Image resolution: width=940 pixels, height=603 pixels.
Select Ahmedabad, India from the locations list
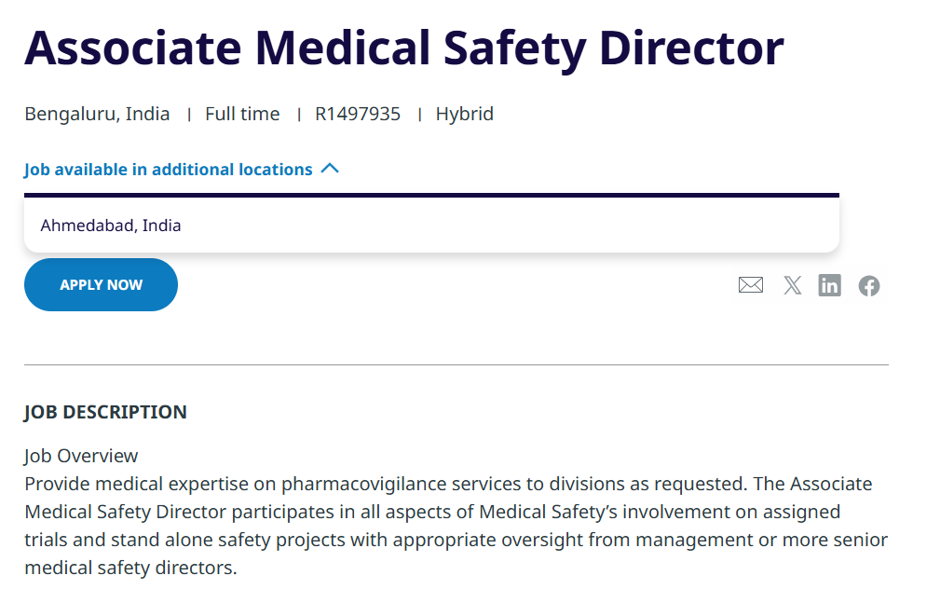click(110, 225)
